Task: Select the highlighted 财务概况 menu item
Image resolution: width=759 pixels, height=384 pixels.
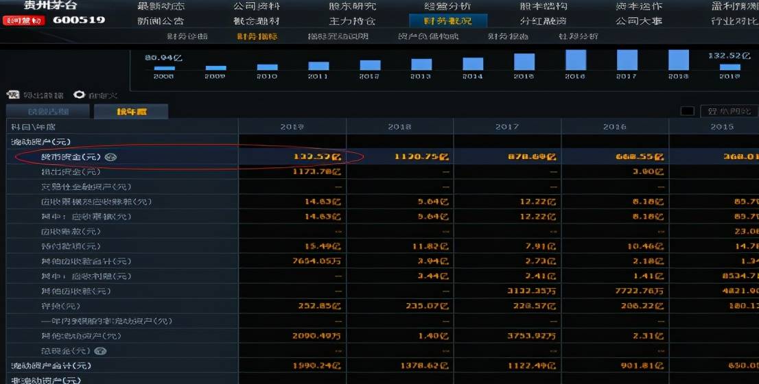Action: click(x=447, y=21)
